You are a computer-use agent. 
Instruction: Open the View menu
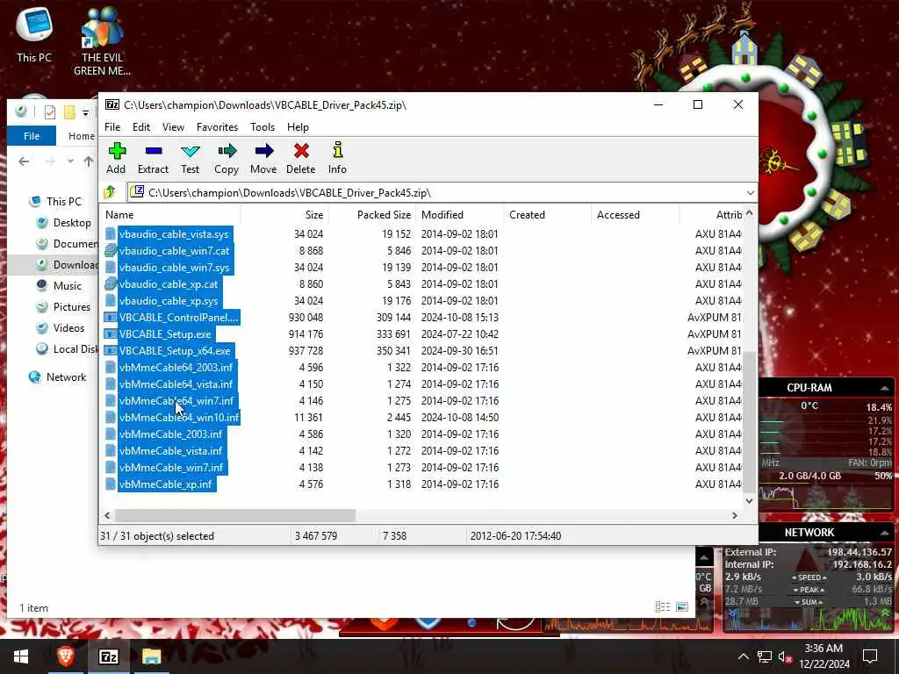pyautogui.click(x=173, y=127)
